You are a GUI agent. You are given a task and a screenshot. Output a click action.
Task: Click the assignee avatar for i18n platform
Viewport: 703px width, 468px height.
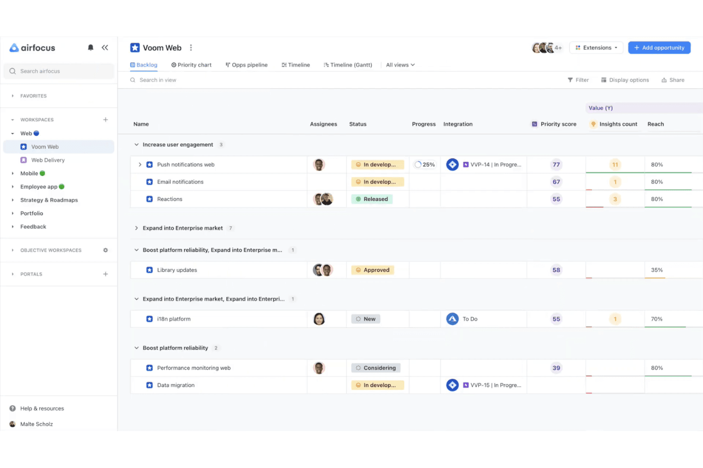coord(319,319)
